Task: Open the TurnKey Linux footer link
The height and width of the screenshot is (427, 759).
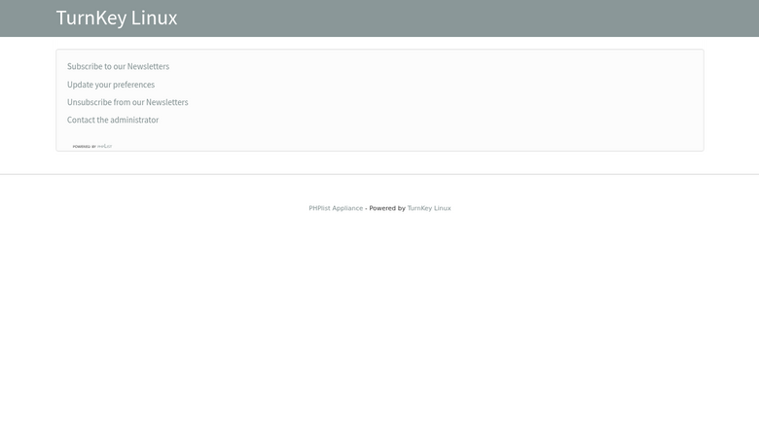Action: click(x=429, y=208)
